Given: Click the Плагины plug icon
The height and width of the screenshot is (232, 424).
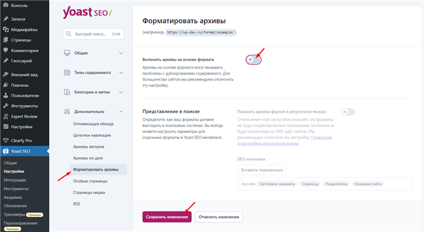Looking at the screenshot, I should (5, 85).
